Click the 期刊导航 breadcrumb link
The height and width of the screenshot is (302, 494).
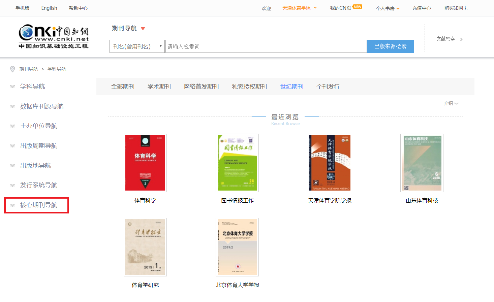(x=29, y=69)
